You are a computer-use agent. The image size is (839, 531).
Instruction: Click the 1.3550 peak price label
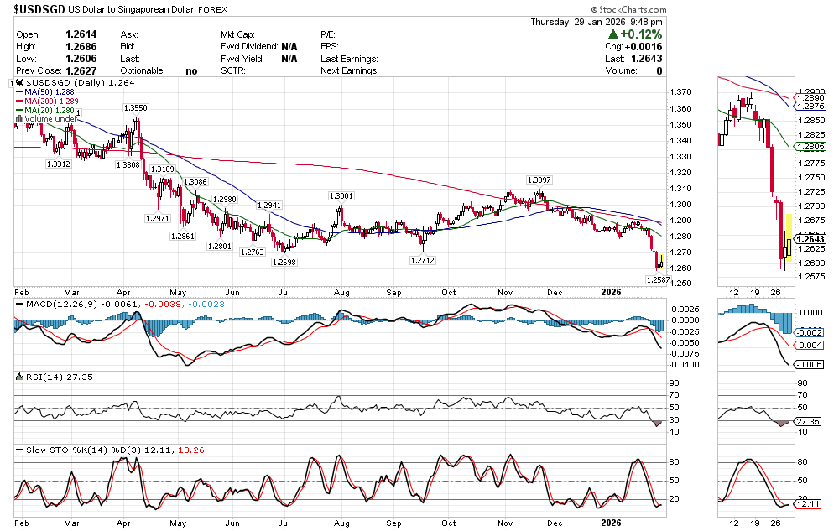tap(136, 108)
